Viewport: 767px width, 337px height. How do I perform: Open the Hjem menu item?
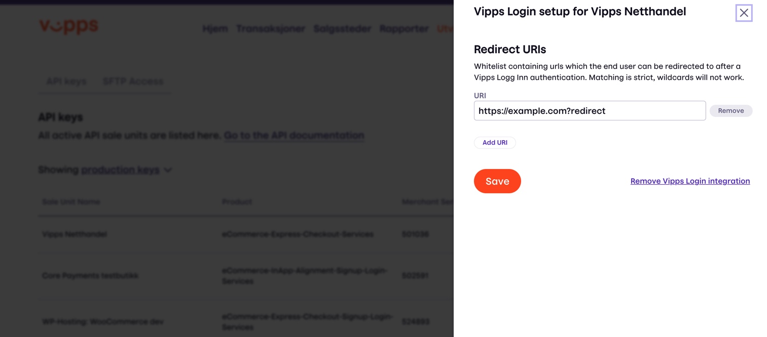pyautogui.click(x=215, y=29)
